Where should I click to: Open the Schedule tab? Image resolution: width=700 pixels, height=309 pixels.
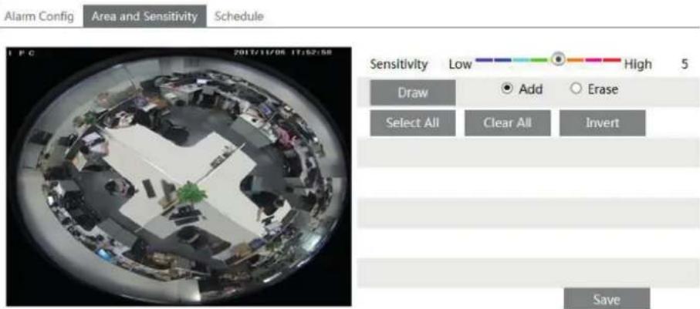[x=238, y=16]
